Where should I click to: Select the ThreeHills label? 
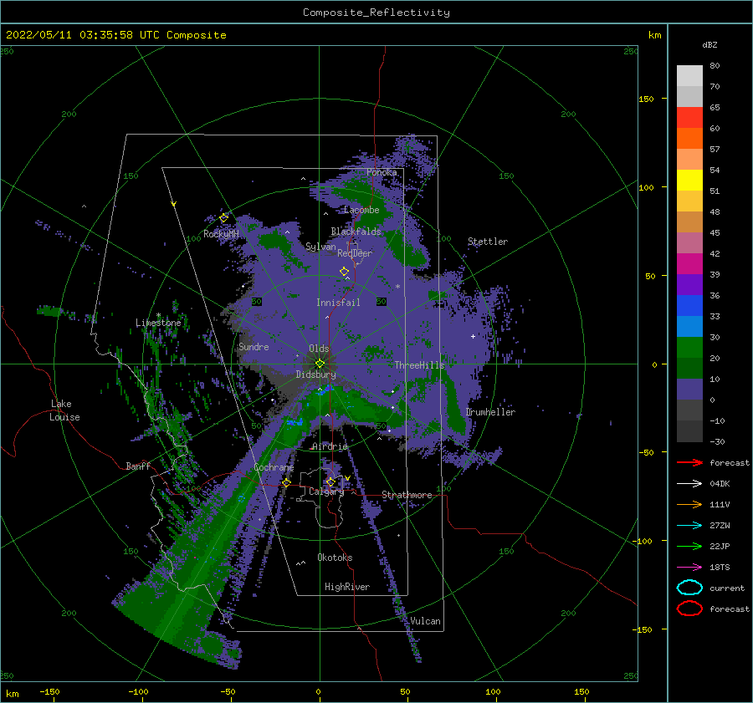pyautogui.click(x=419, y=365)
